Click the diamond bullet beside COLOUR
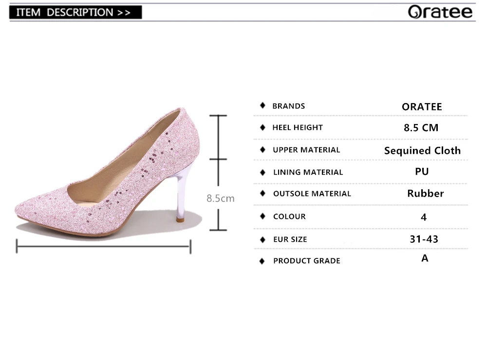Screen dimensions: 487x362 [263, 216]
